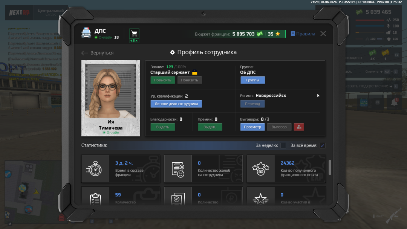Open the faction shop cart icon
This screenshot has height=229, width=407.
click(134, 34)
